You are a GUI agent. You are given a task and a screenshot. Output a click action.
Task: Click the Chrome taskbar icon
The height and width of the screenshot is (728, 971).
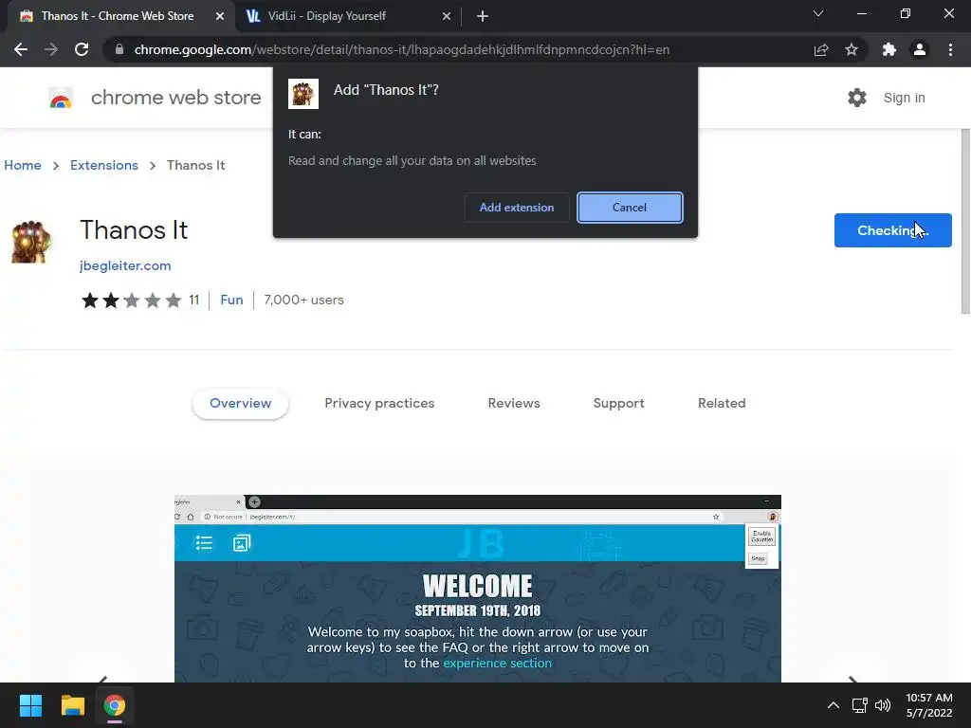(x=114, y=705)
